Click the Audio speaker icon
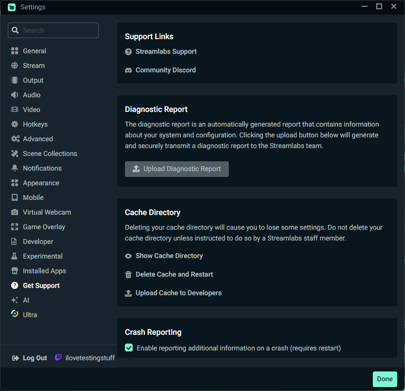The width and height of the screenshot is (405, 391). [15, 95]
